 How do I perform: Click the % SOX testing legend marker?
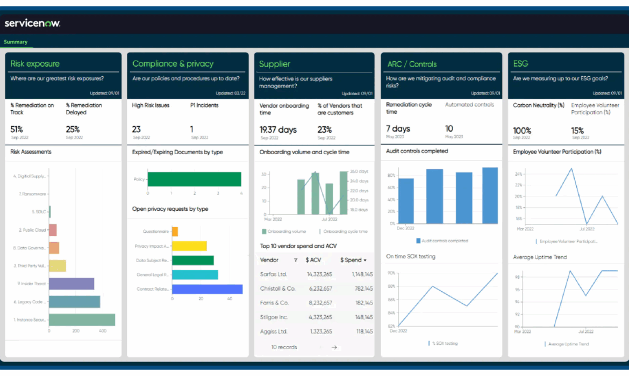(x=429, y=344)
